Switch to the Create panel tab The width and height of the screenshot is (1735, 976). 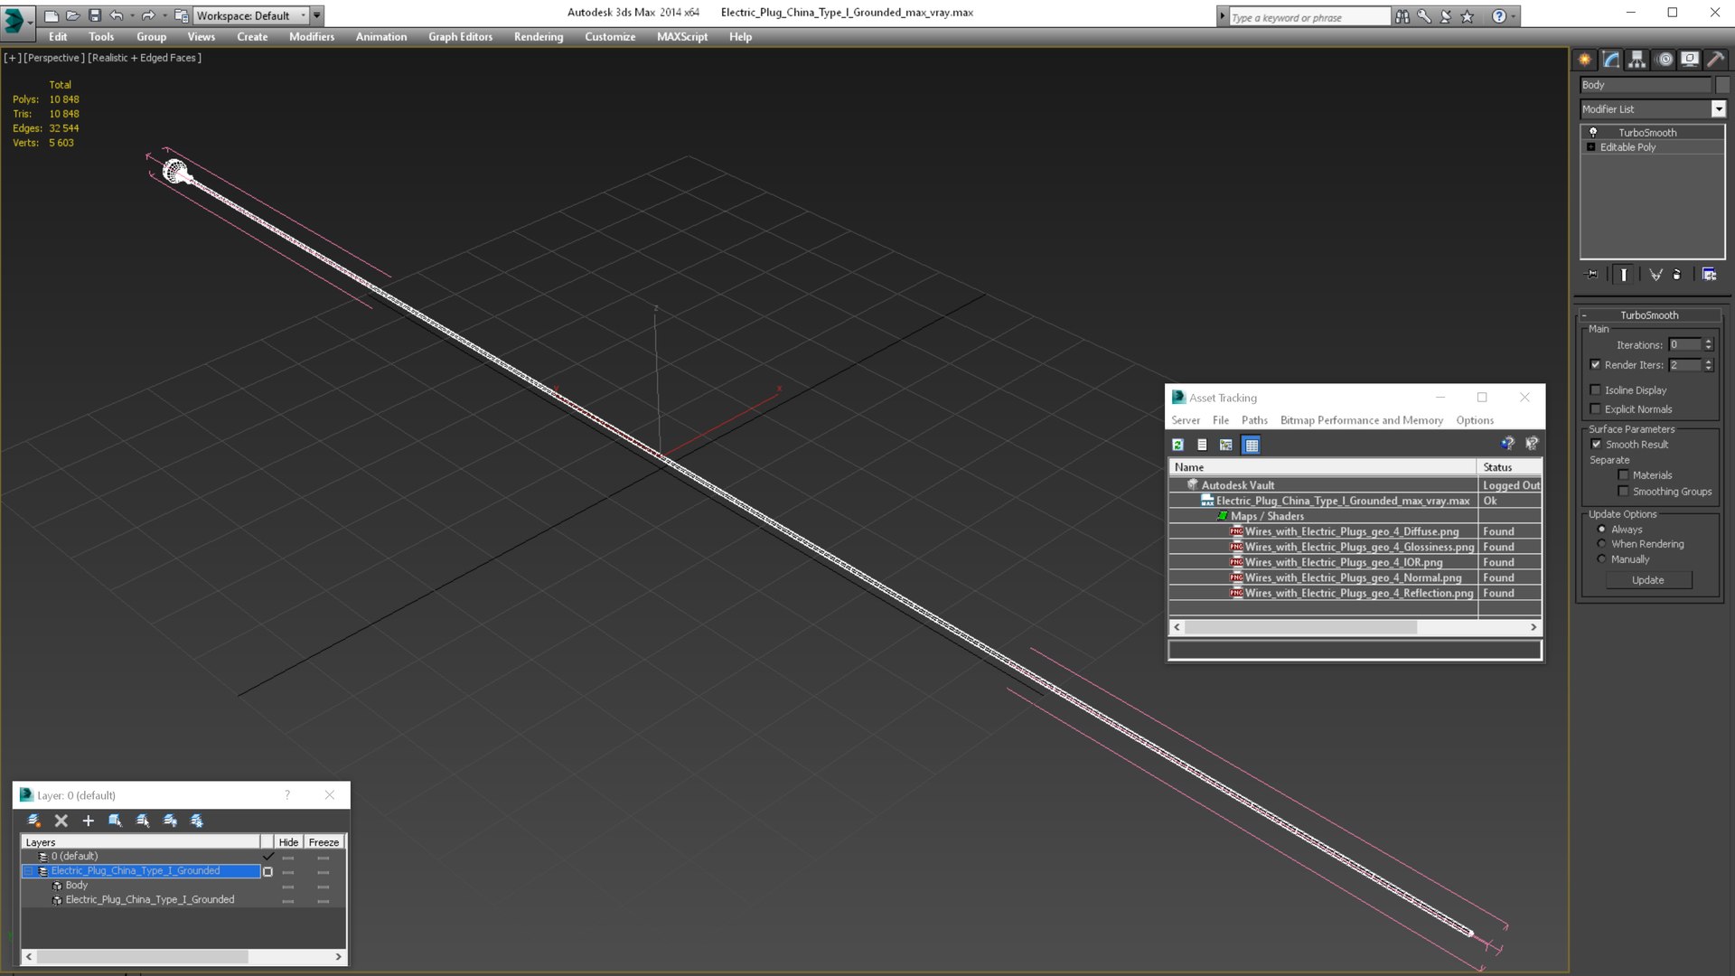[1585, 60]
